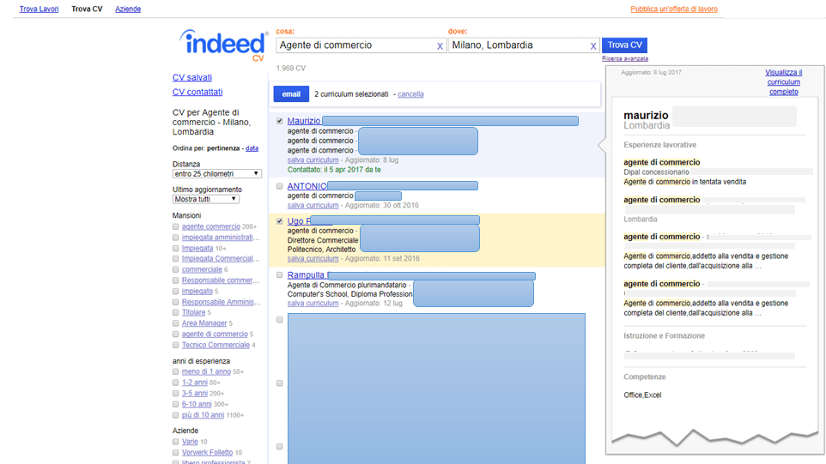Viewport: 826px width, 464px height.
Task: Click into the 'Milano, Lombardia' location field
Action: click(x=518, y=45)
